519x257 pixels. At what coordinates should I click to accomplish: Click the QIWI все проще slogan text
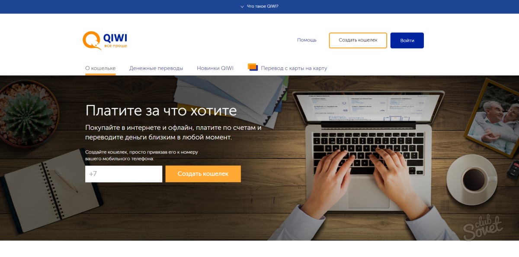pyautogui.click(x=115, y=46)
